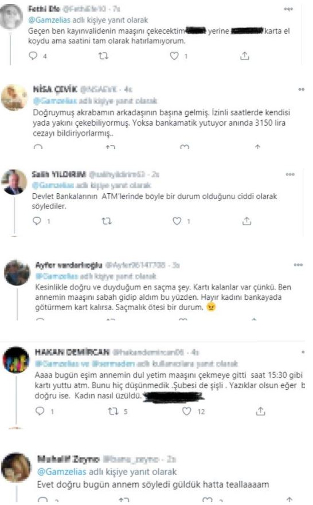Reply to Fethi Efe's tweet
The width and height of the screenshot is (313, 505).
tap(33, 56)
